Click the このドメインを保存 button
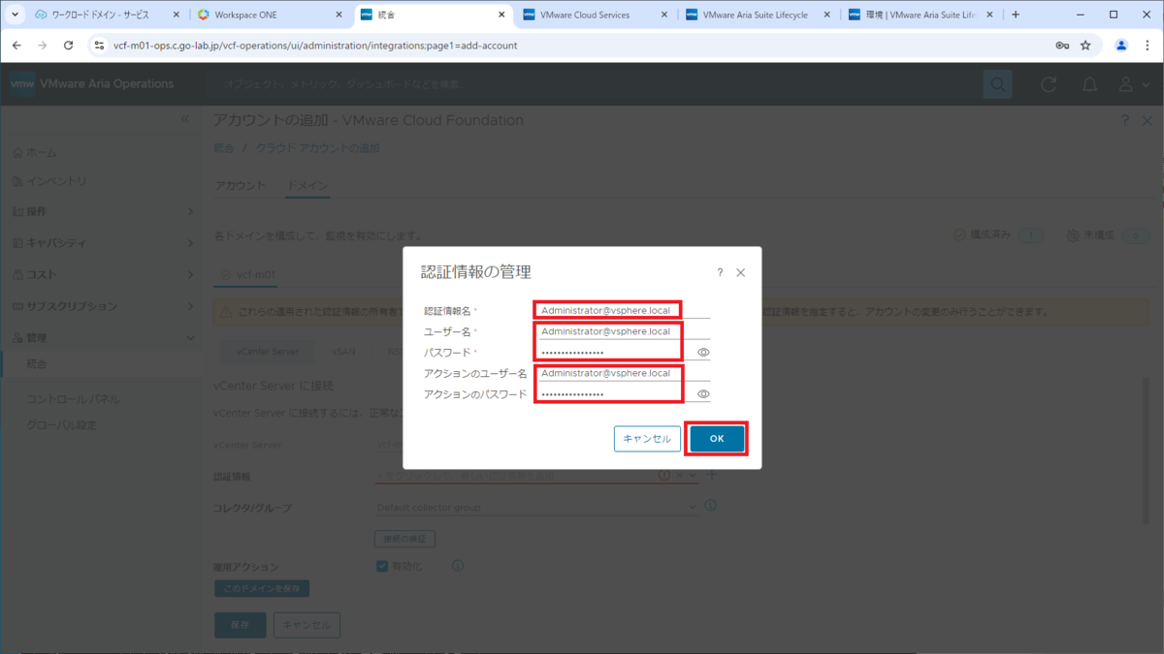Screen dimensions: 1164x654 pos(262,588)
